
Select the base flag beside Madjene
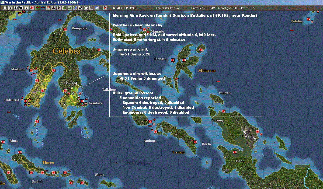[31, 70]
